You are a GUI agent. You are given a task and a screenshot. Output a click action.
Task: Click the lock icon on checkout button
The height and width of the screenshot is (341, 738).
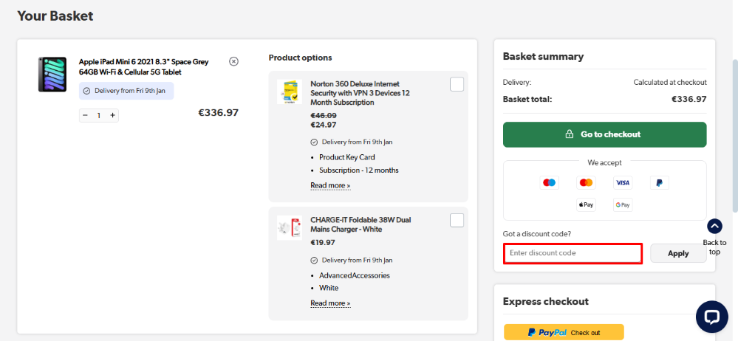click(x=569, y=134)
